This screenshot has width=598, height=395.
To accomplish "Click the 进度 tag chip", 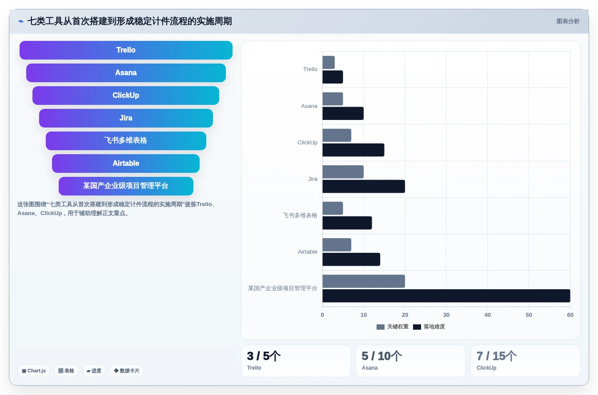I will point(94,371).
